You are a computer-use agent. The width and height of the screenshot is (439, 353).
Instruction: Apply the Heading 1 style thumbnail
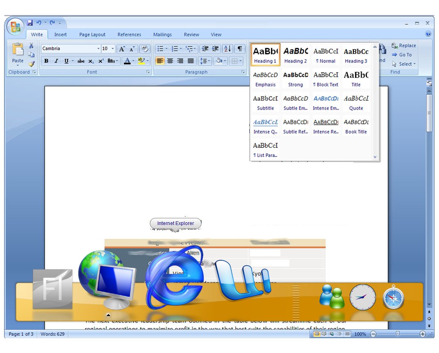265,55
